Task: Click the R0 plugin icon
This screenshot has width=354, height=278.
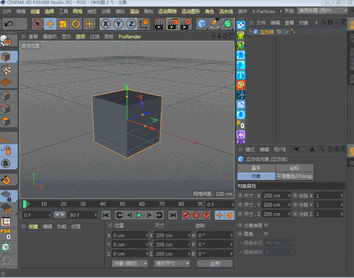Action: (241, 125)
